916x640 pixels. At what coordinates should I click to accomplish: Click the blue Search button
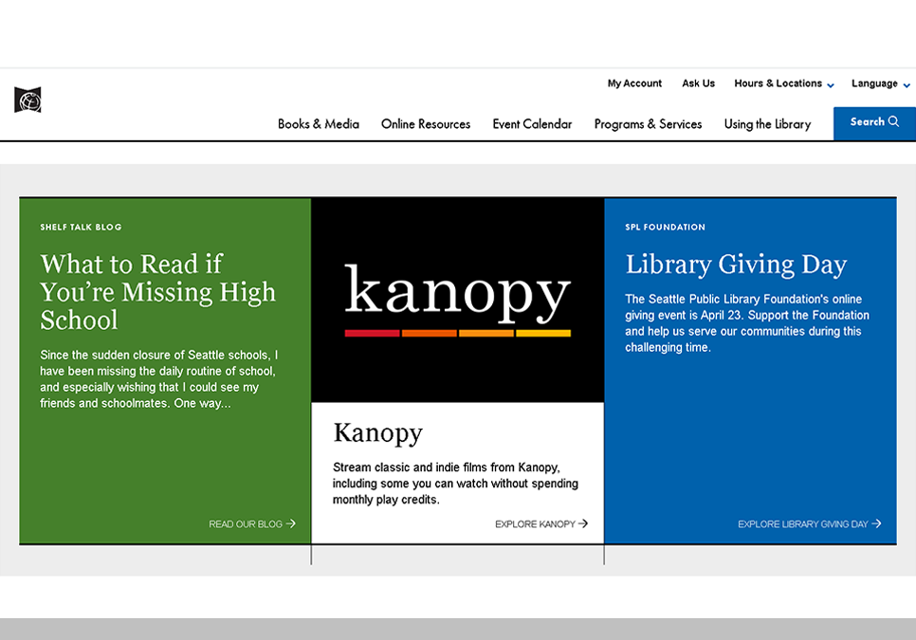click(873, 121)
